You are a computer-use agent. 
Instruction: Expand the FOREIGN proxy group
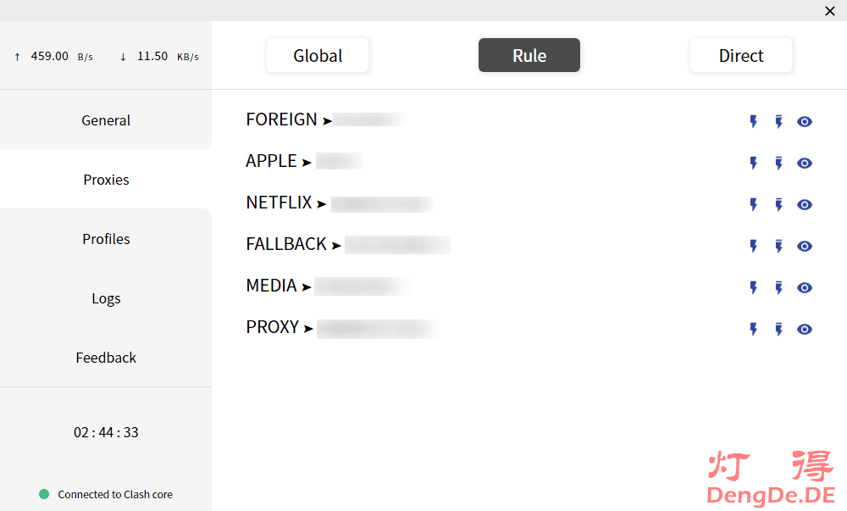pos(282,120)
